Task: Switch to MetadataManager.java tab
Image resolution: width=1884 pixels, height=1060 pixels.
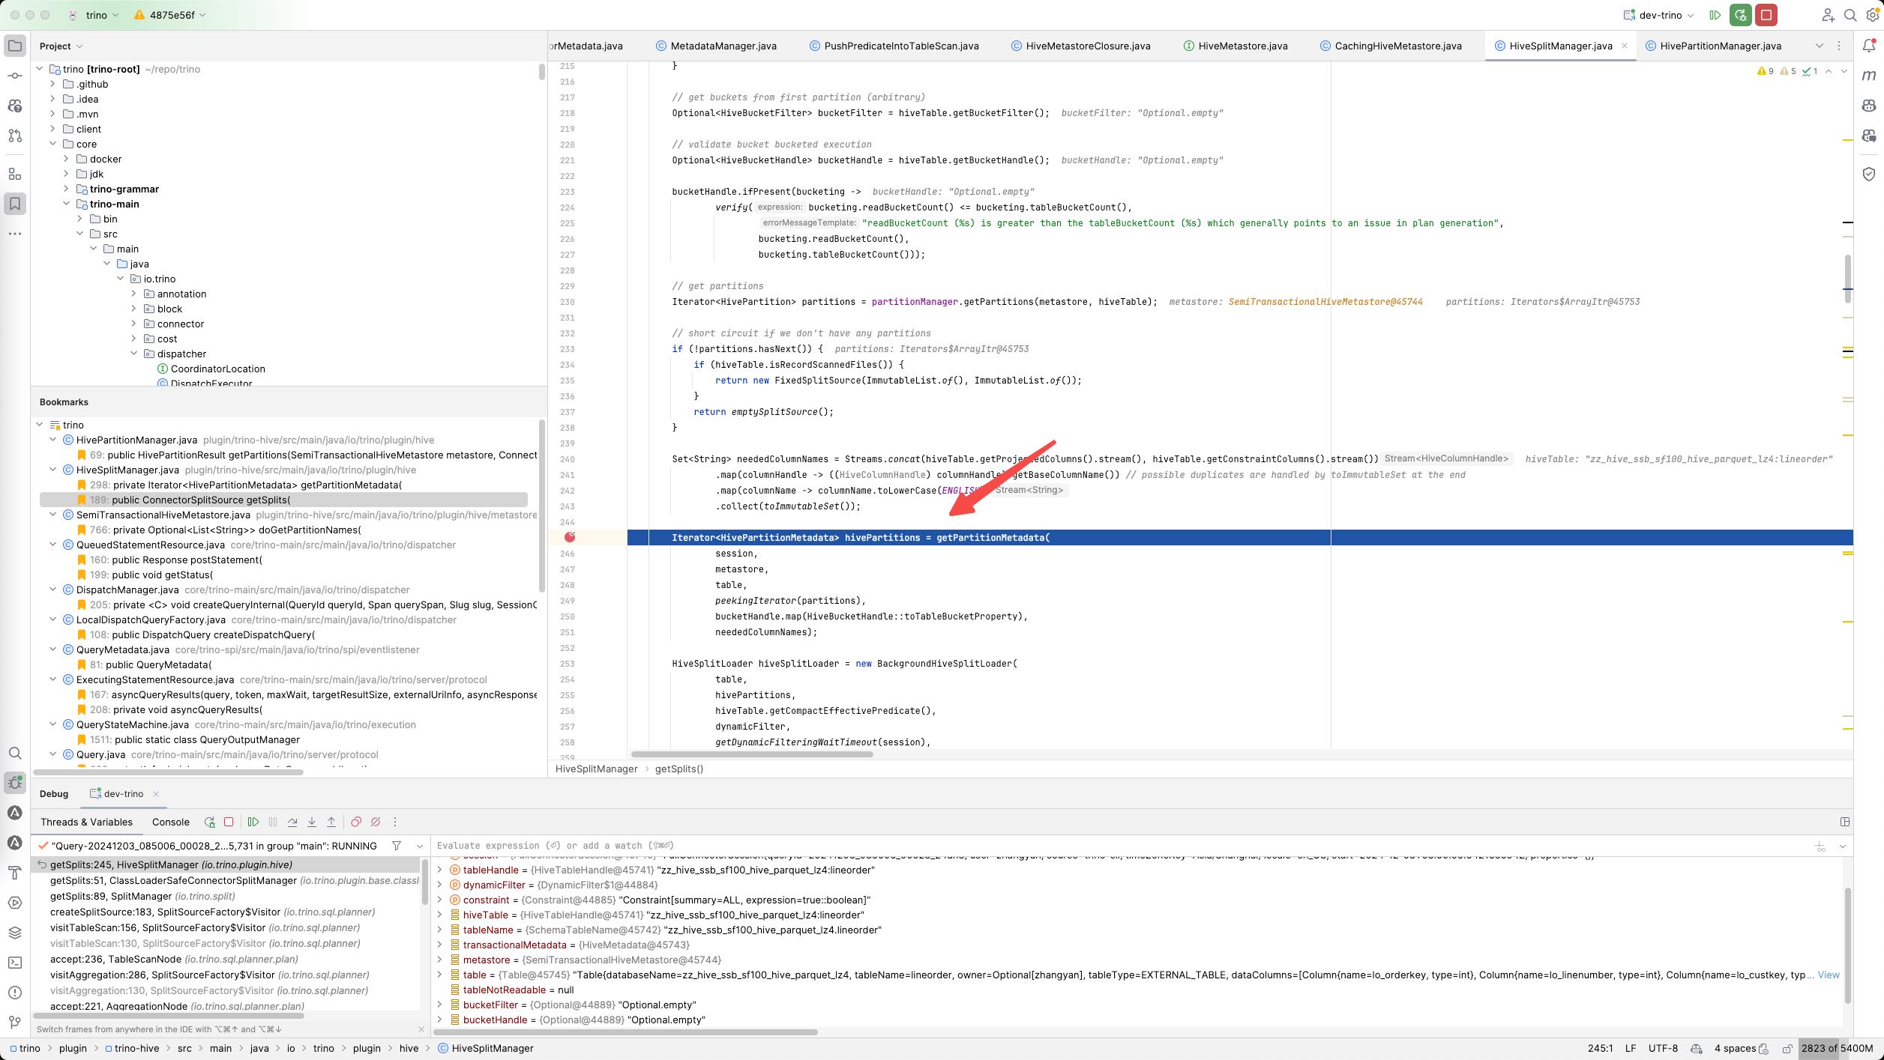Action: pyautogui.click(x=716, y=46)
